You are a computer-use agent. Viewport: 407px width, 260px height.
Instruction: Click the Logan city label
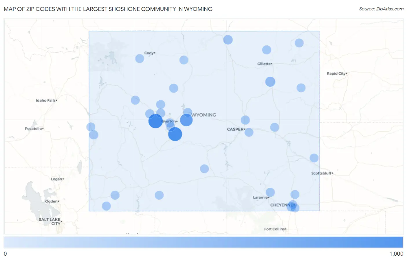[x=57, y=179]
